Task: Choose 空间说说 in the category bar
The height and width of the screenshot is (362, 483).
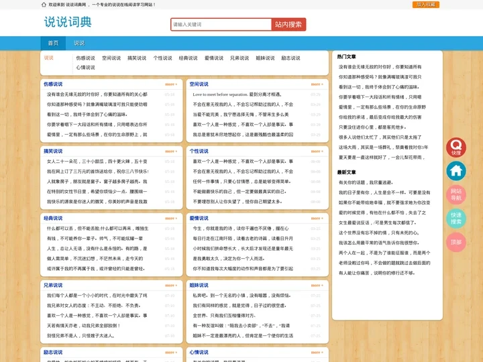Action: (x=111, y=58)
